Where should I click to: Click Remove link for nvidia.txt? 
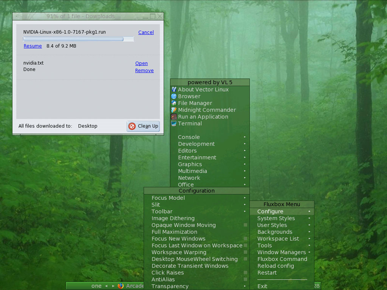[144, 71]
